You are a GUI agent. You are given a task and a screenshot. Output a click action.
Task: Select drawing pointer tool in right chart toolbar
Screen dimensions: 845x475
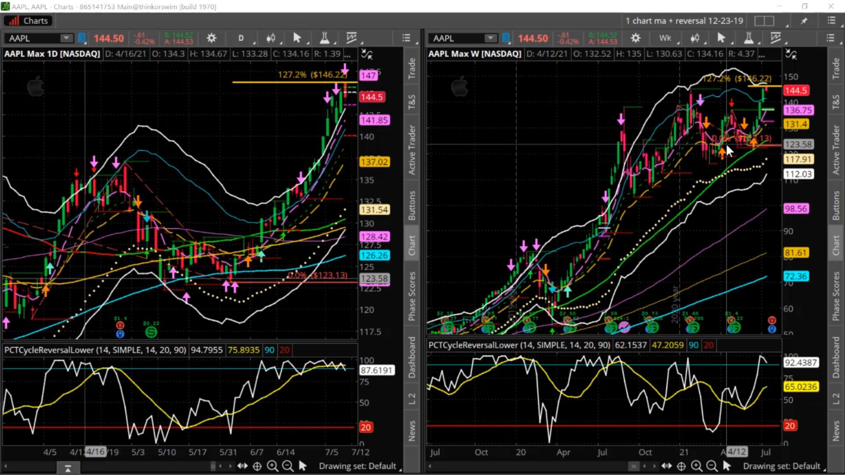(721, 38)
